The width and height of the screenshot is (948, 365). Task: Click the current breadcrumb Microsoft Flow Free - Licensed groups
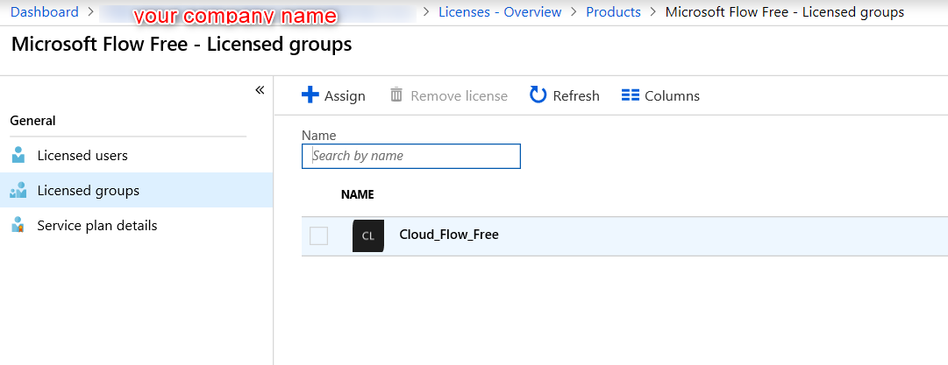click(x=785, y=12)
